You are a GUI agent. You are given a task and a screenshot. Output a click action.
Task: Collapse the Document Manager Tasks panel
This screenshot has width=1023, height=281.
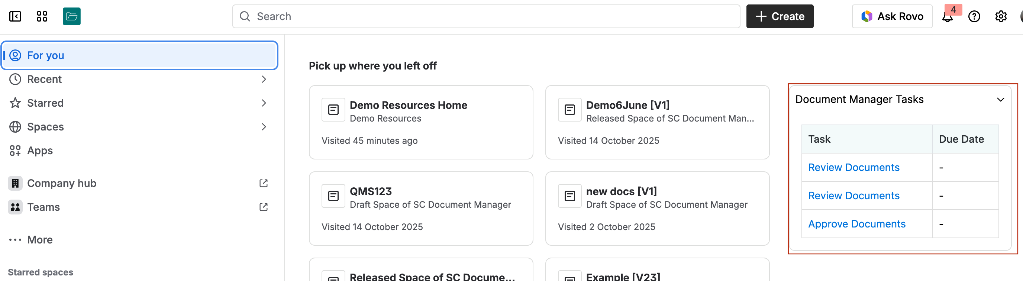click(x=1000, y=100)
